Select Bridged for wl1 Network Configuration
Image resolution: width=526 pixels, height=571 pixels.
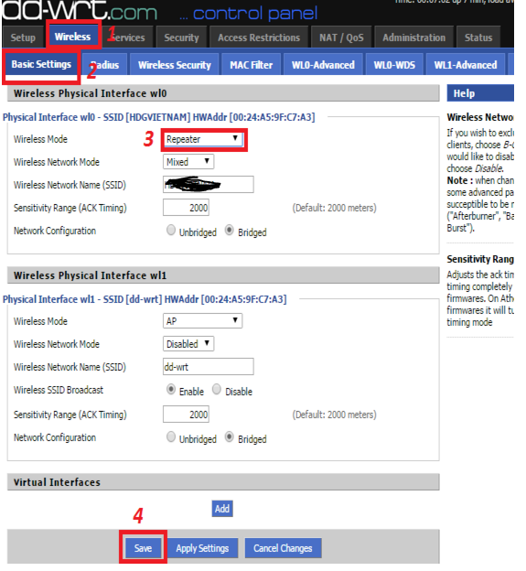(x=230, y=437)
